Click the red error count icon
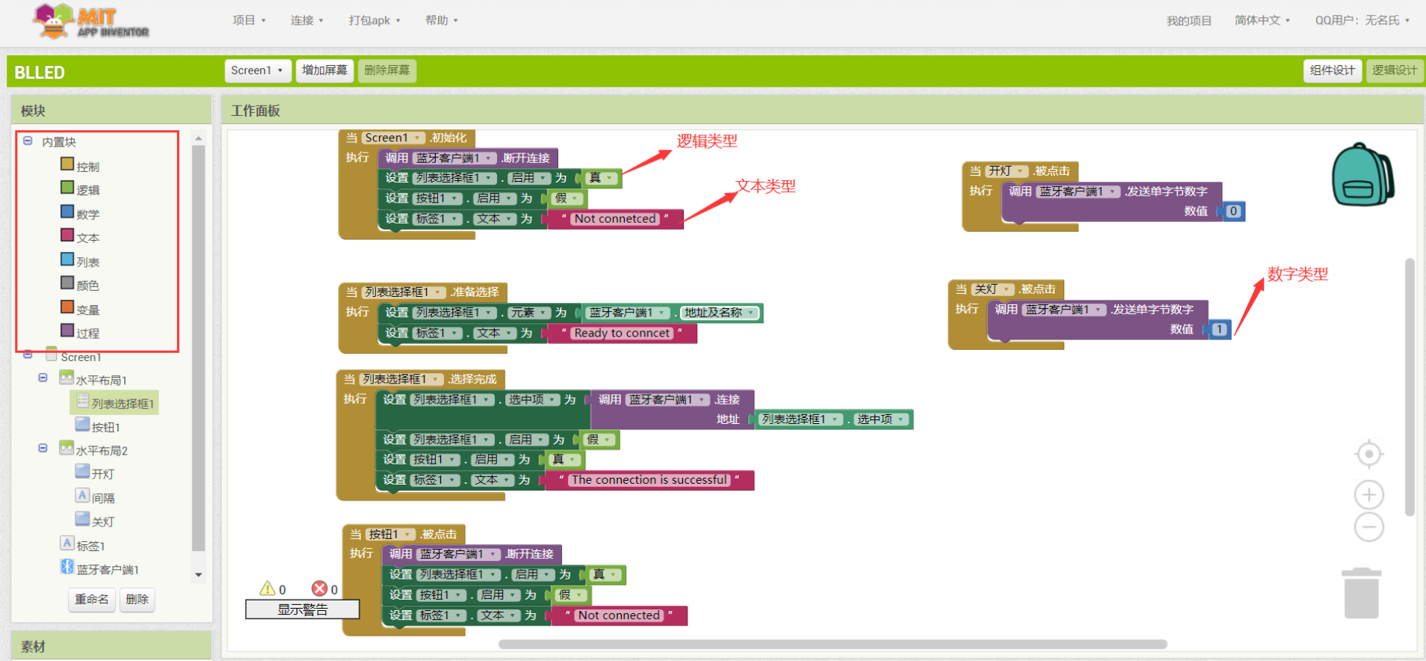The width and height of the screenshot is (1426, 661). pos(319,588)
